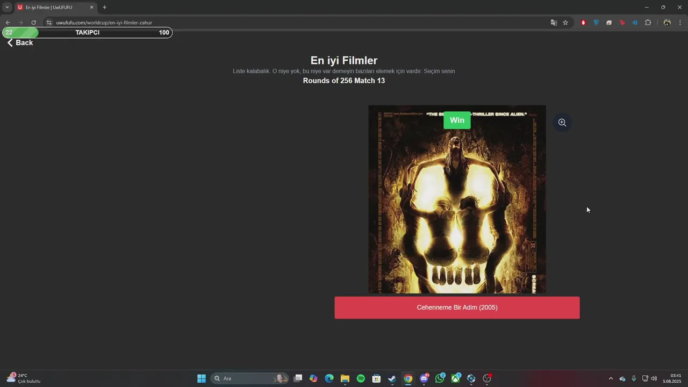Reload the page
688x387 pixels.
(33, 23)
